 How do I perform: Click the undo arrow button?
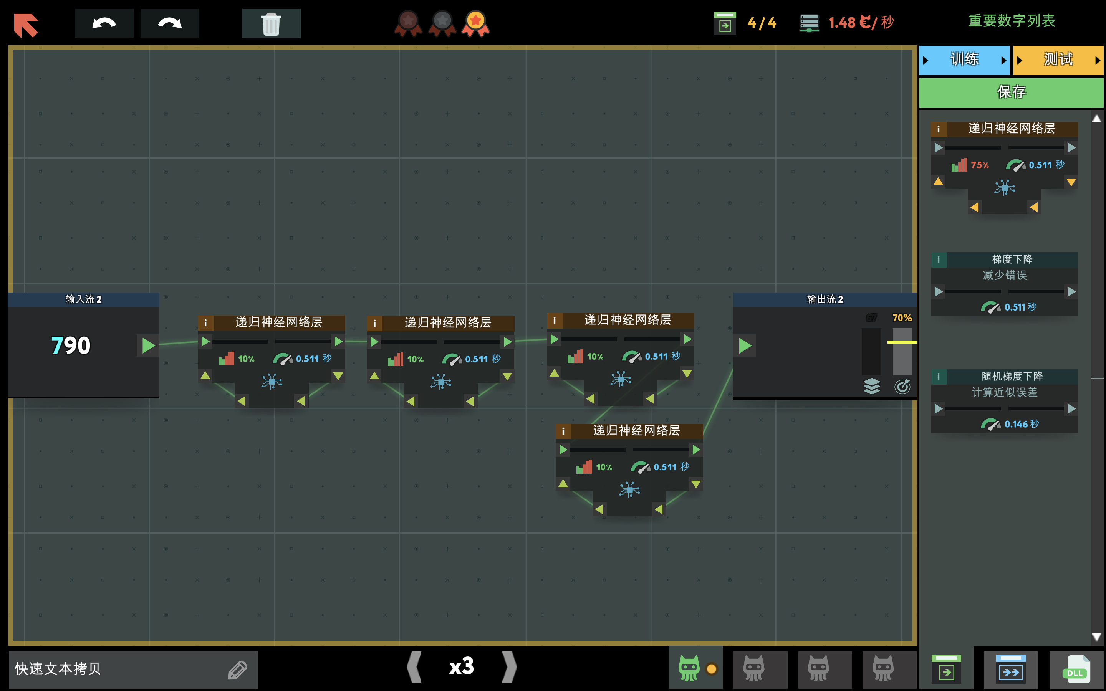(x=104, y=23)
